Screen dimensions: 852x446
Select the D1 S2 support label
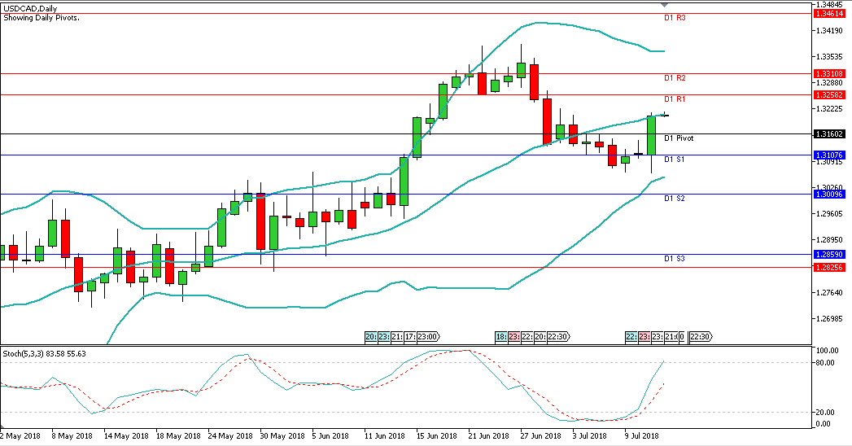click(675, 199)
